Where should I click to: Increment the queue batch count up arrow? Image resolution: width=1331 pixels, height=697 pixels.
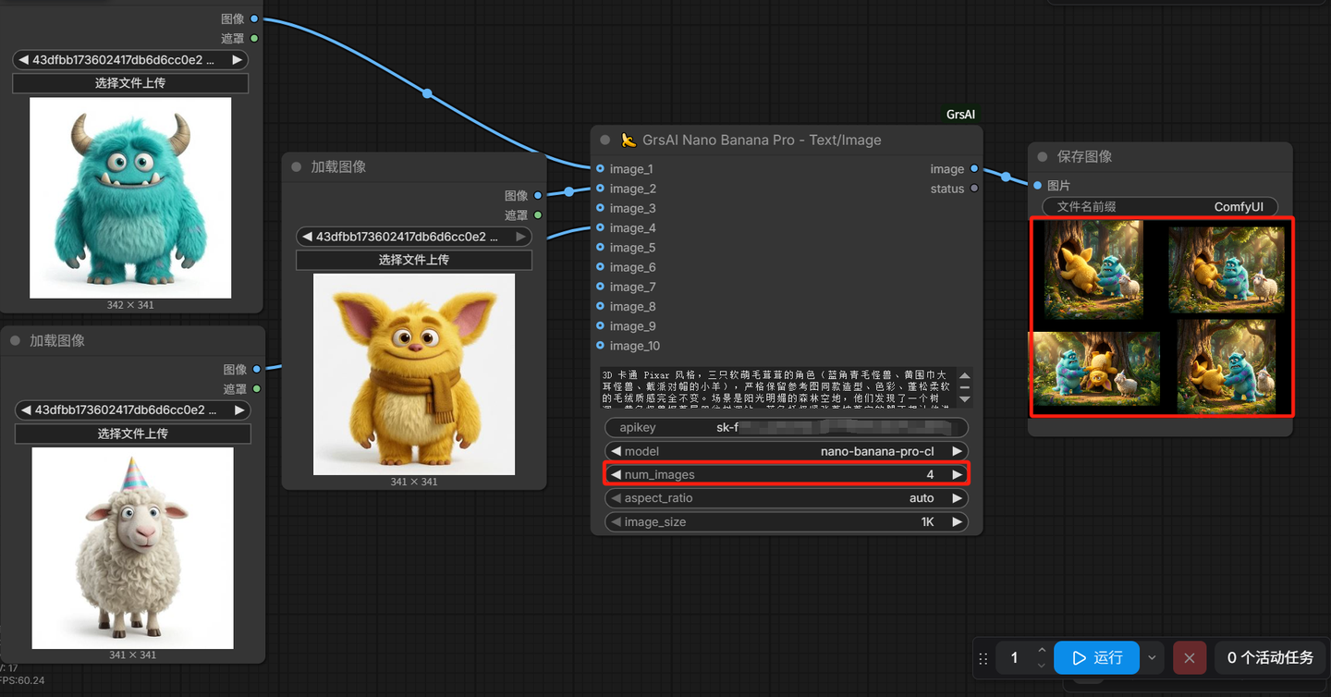coord(1042,651)
